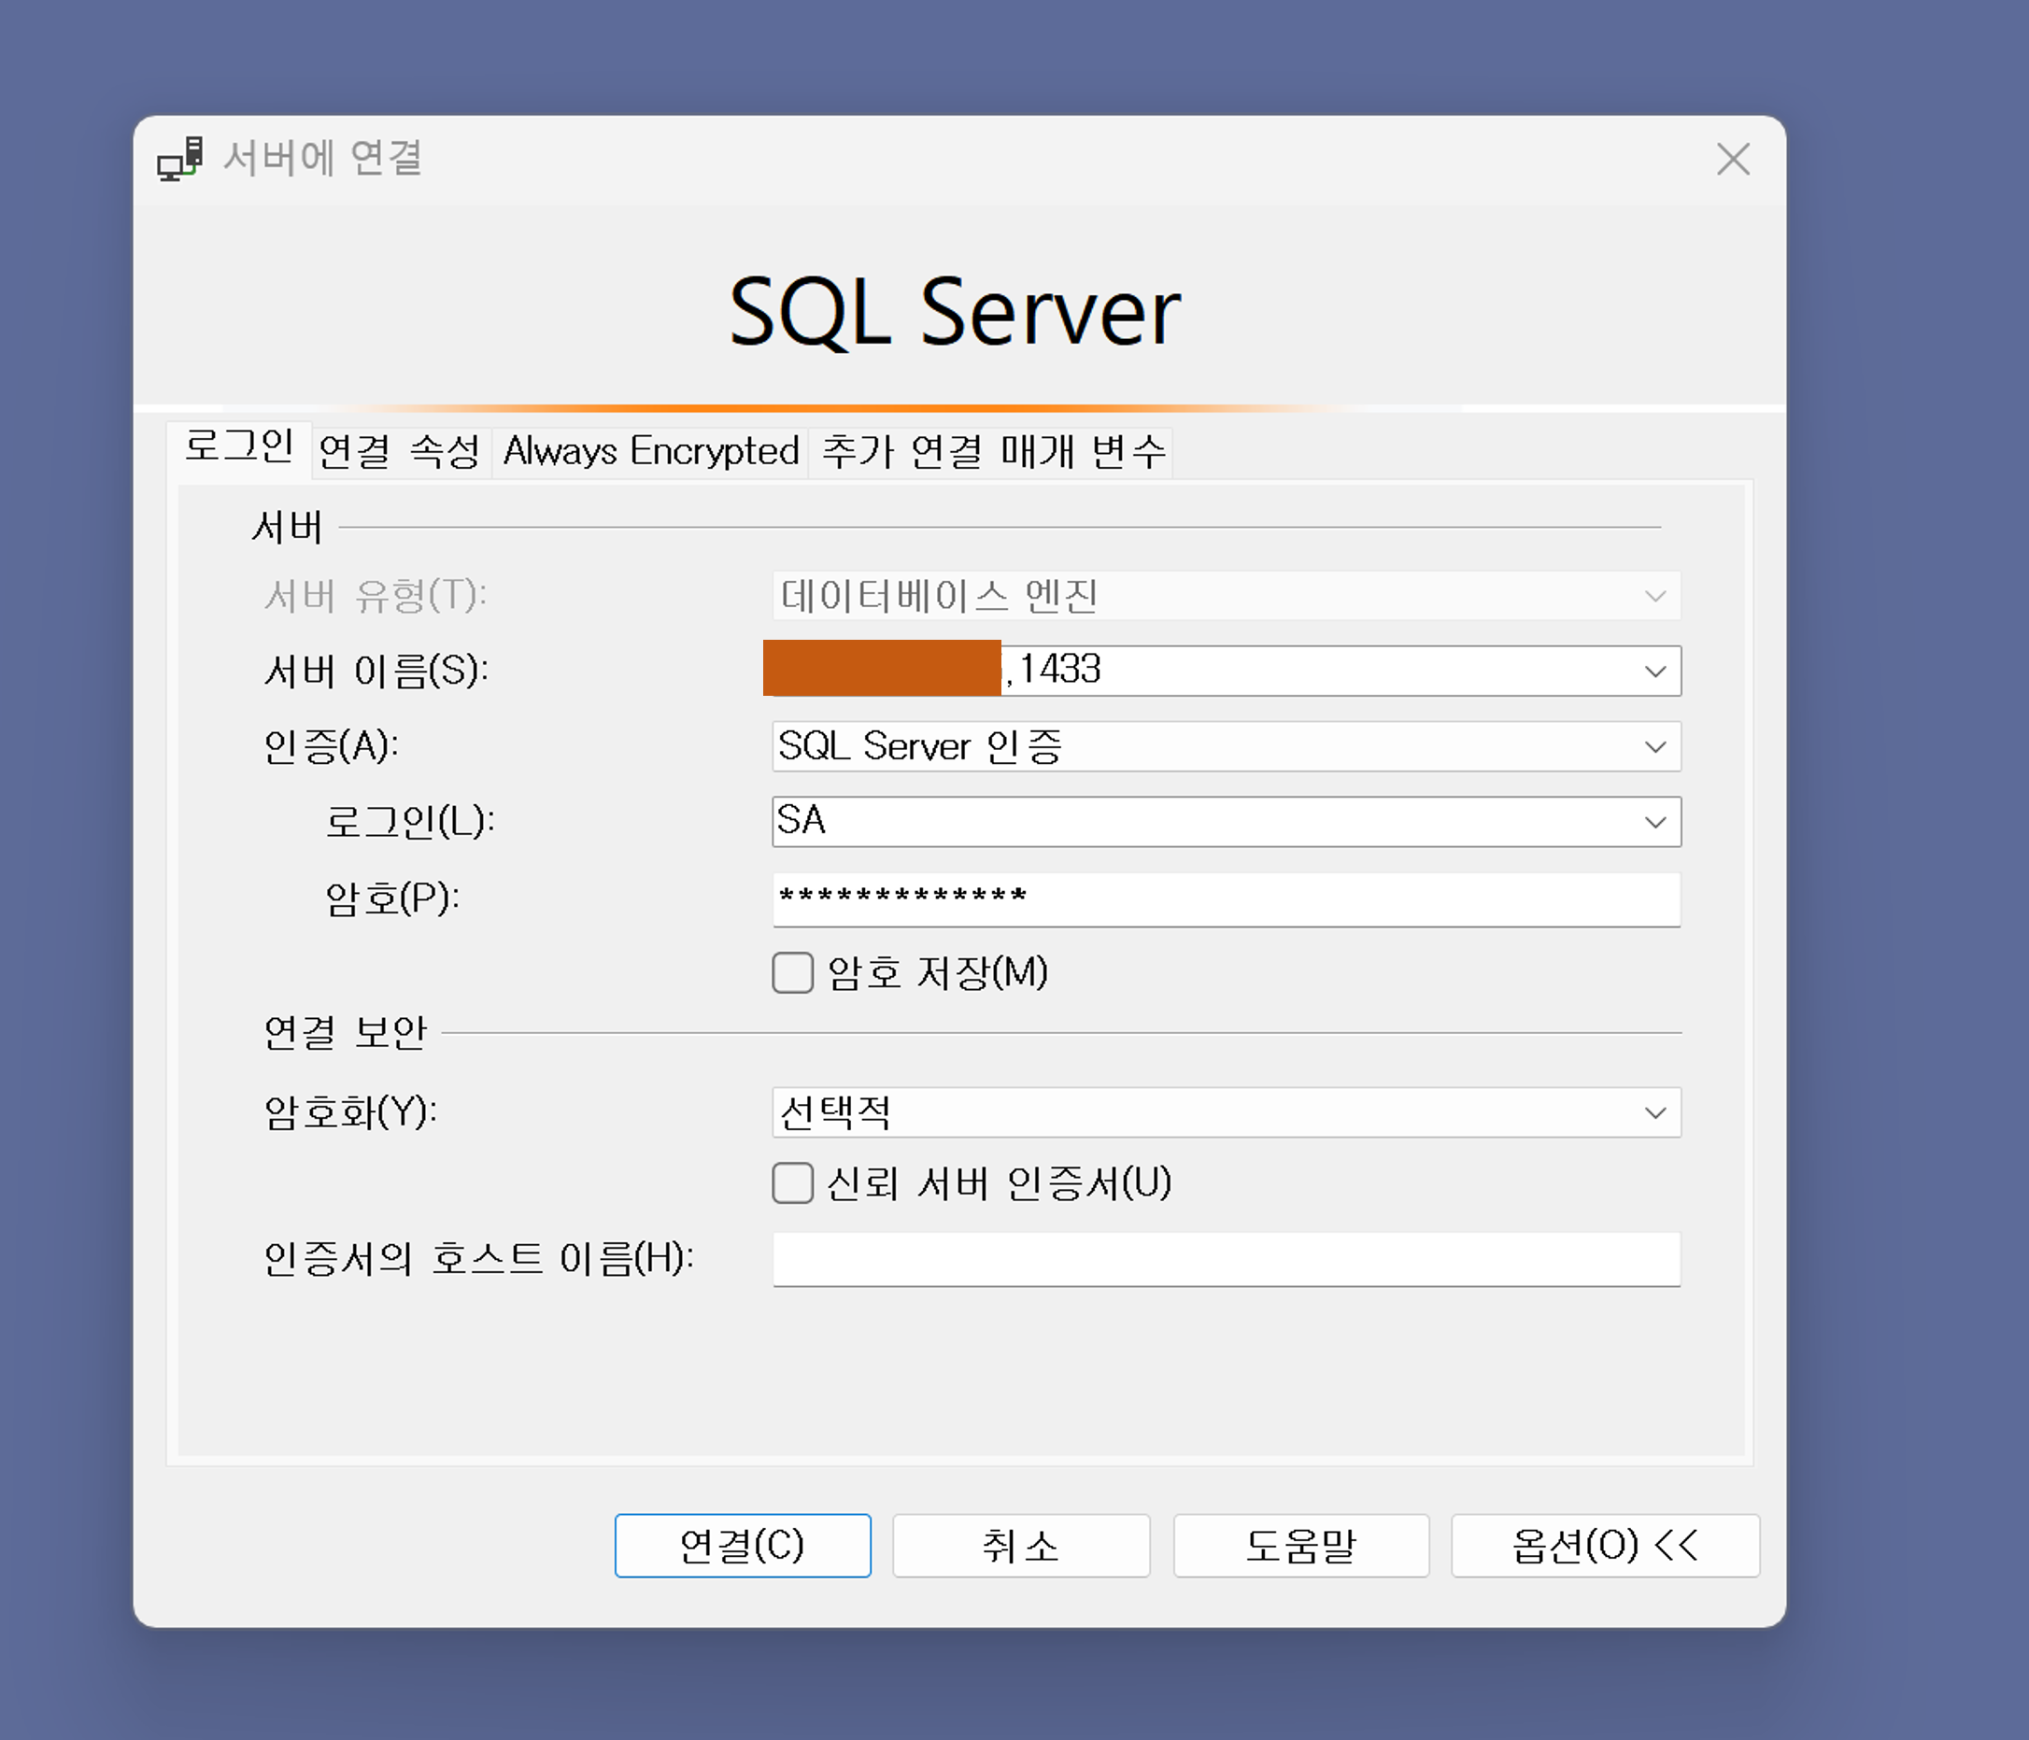Open the 서버 이름 dropdown arrow
The height and width of the screenshot is (1740, 2029).
(x=1655, y=671)
